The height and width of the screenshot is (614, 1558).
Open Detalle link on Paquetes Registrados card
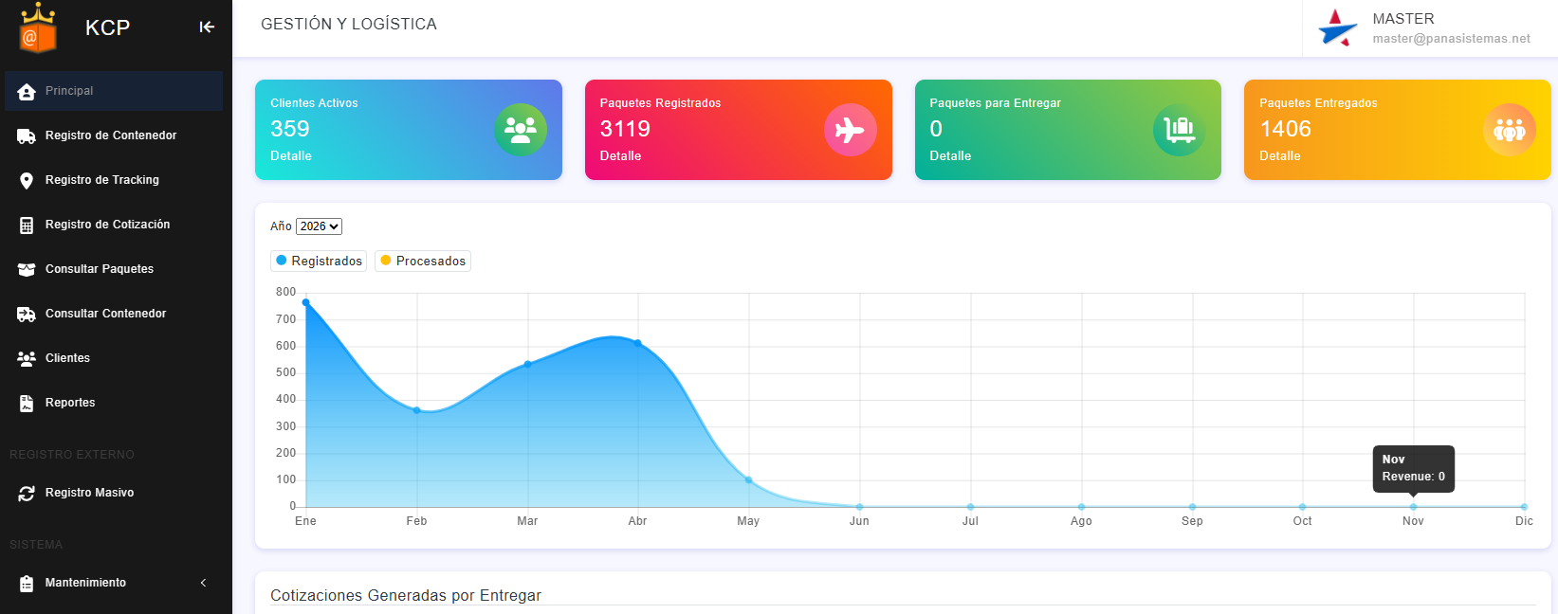point(620,156)
